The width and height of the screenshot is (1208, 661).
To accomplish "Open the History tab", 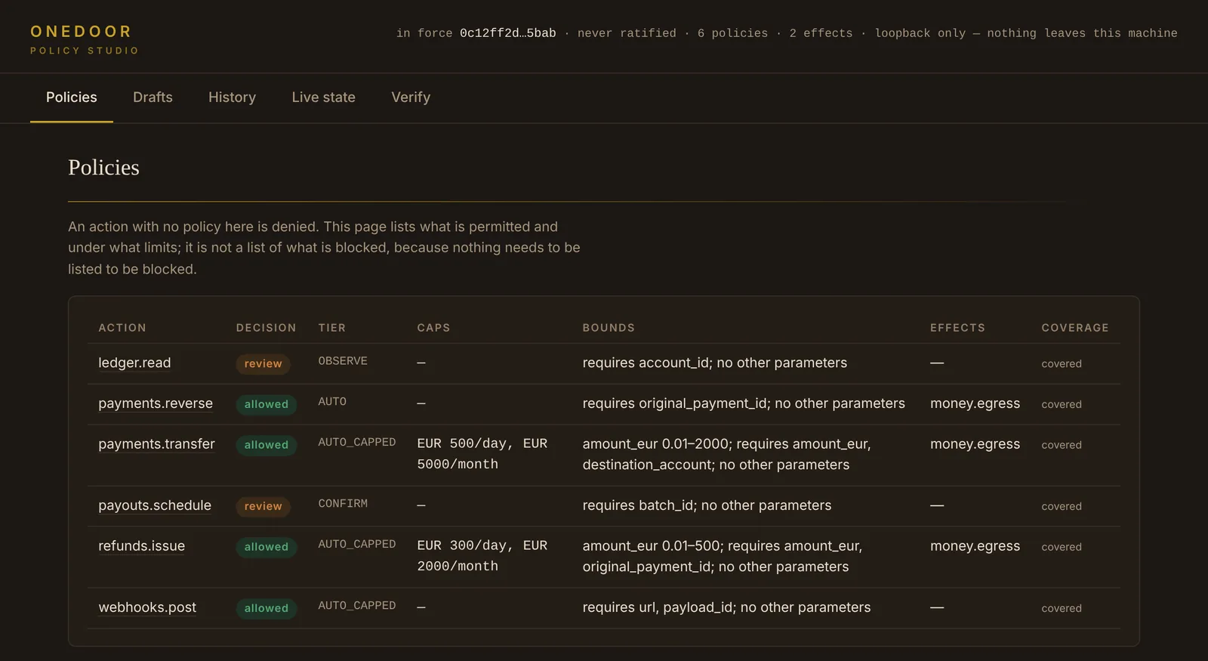I will [x=232, y=97].
